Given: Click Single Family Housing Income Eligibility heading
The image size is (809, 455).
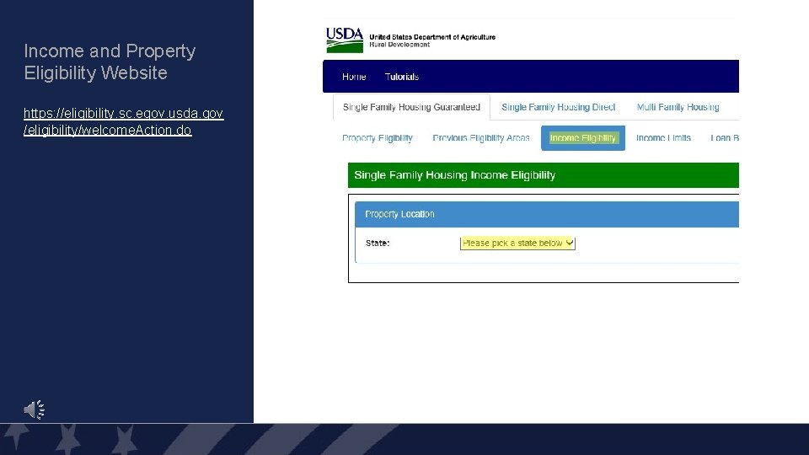Looking at the screenshot, I should click(x=454, y=175).
